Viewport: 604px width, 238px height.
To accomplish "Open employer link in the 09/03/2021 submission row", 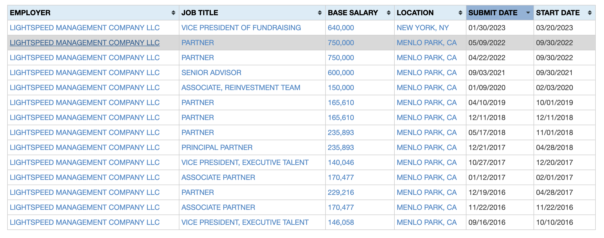I will [x=85, y=73].
